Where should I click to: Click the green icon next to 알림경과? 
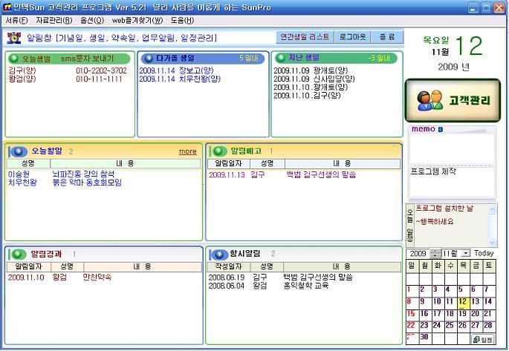coord(17,254)
